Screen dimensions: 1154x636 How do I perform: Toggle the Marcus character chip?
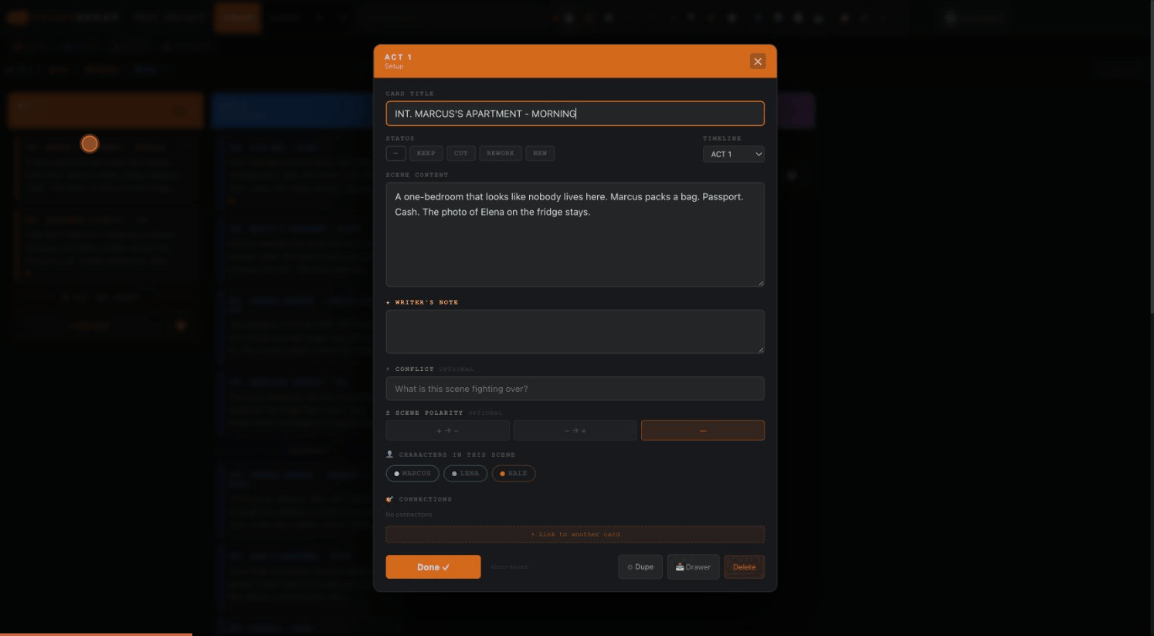point(412,474)
